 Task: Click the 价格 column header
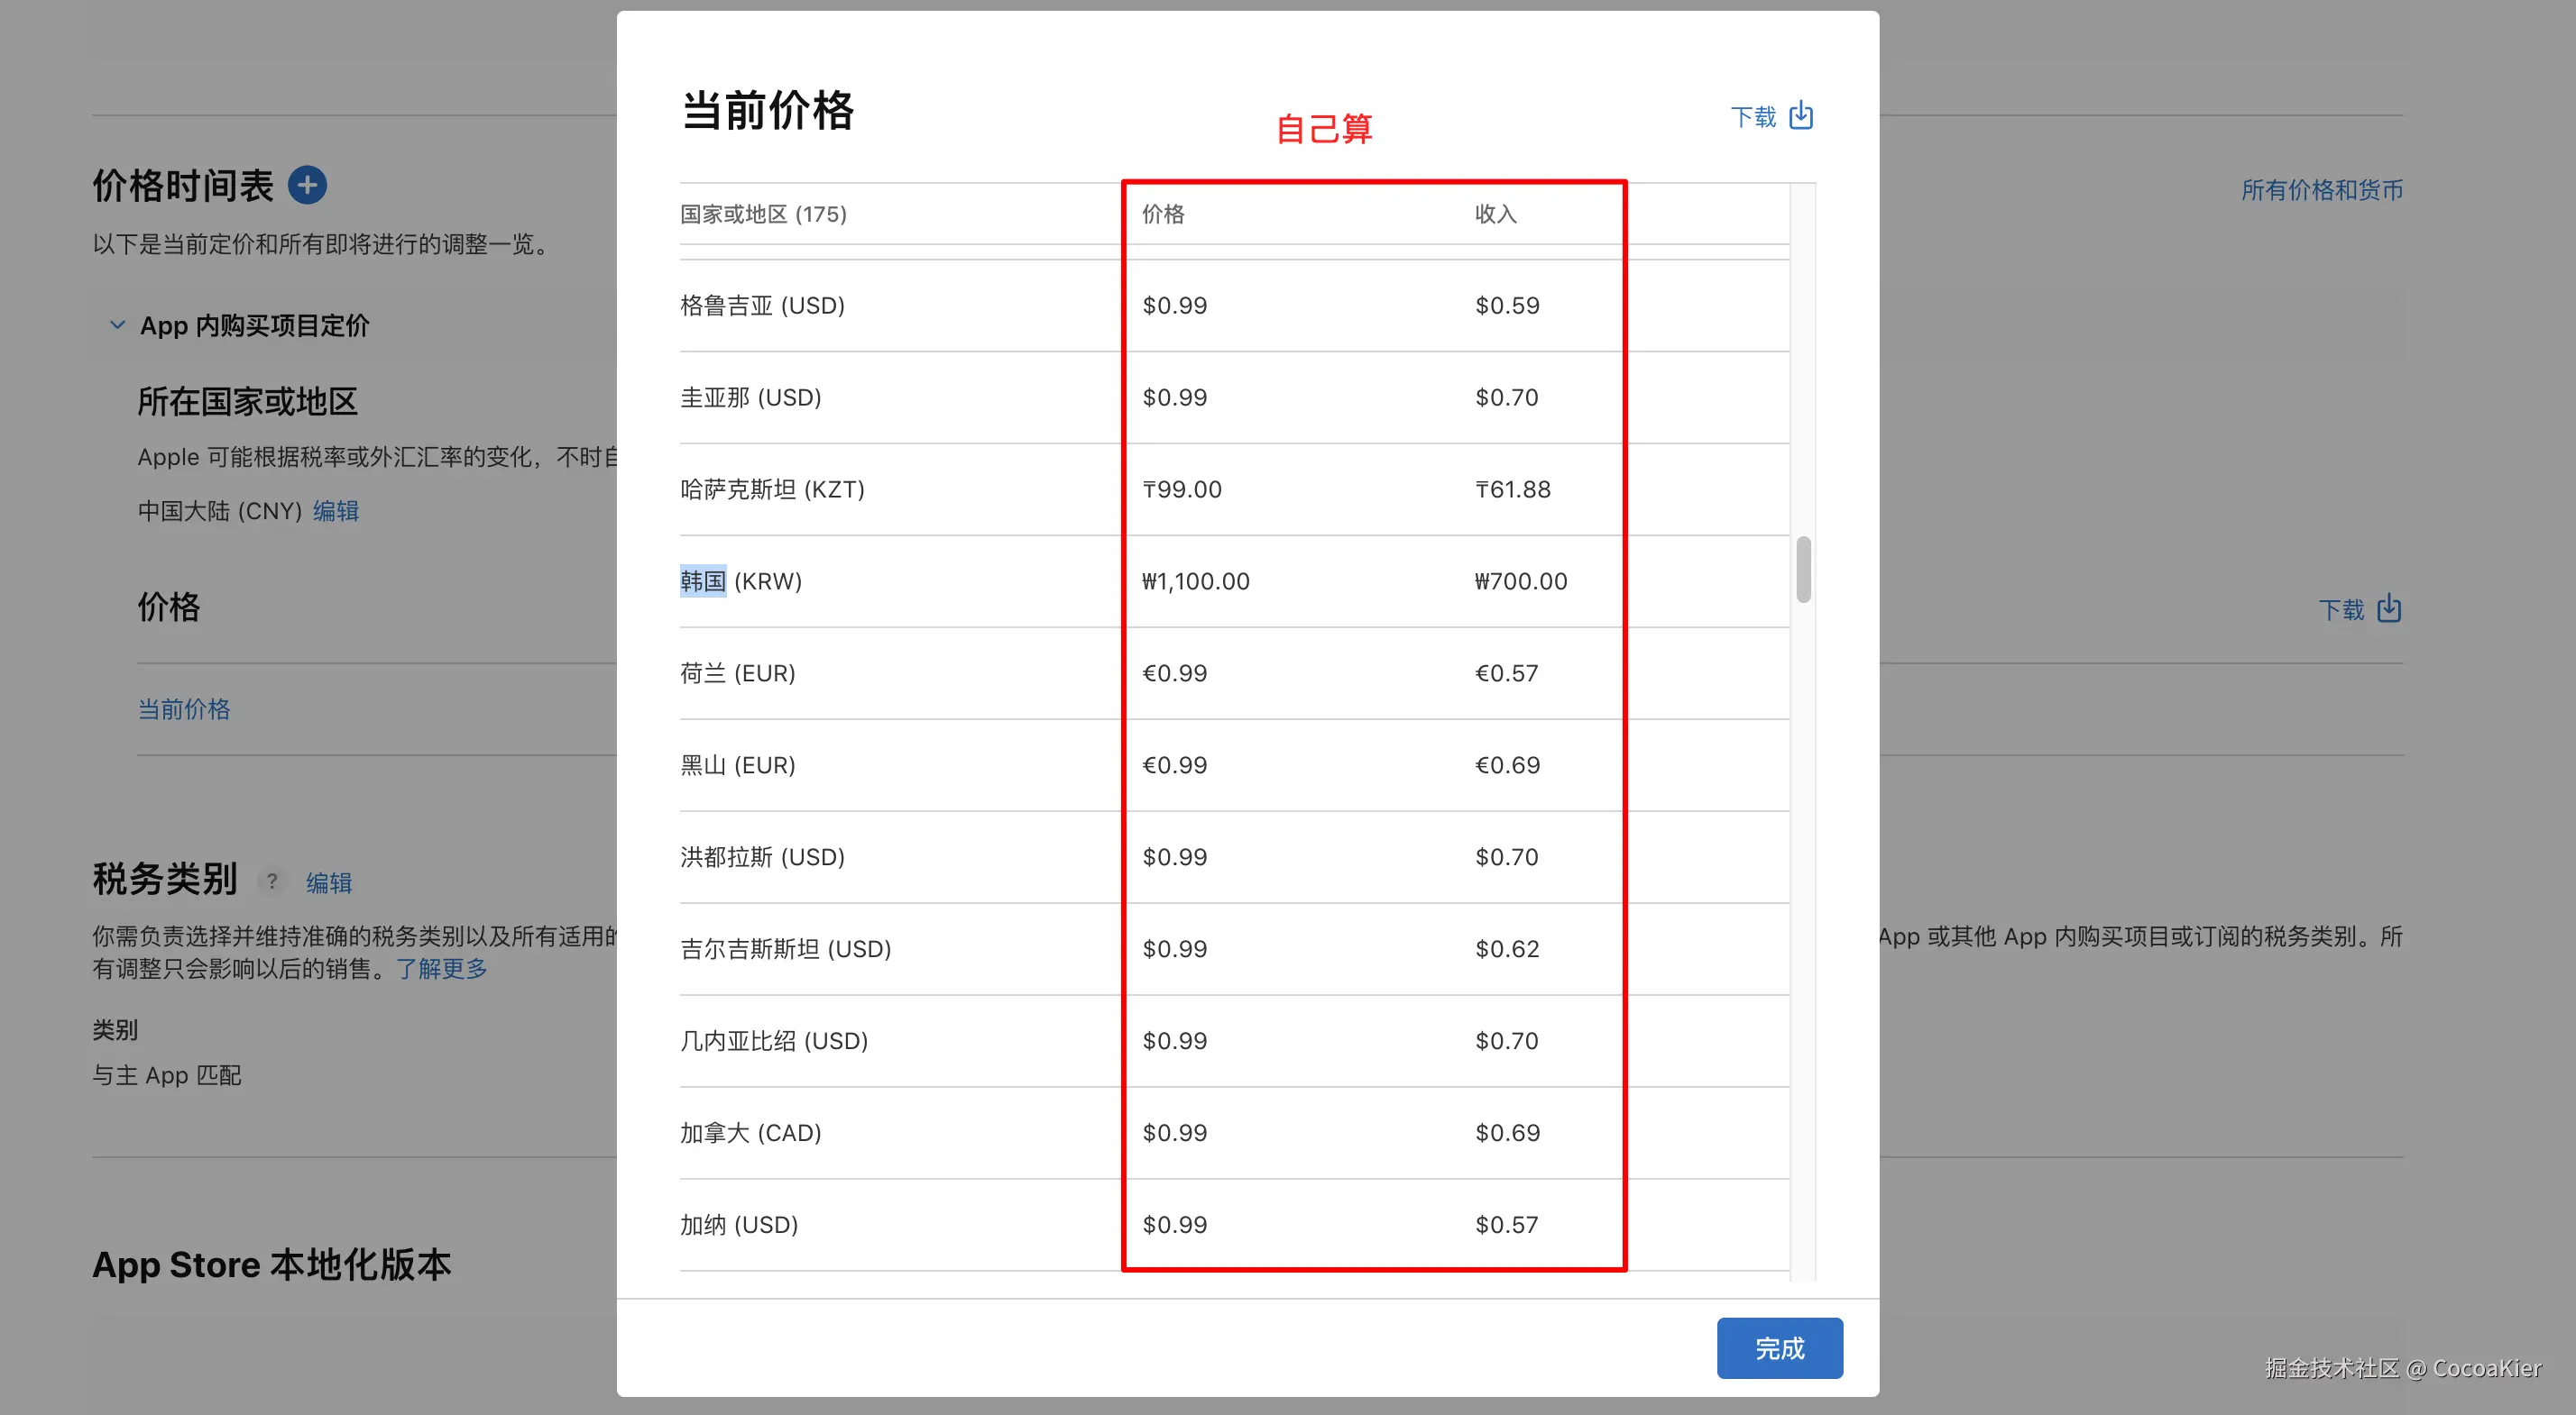[x=1162, y=213]
